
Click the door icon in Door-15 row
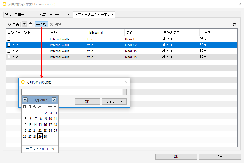click(9, 51)
